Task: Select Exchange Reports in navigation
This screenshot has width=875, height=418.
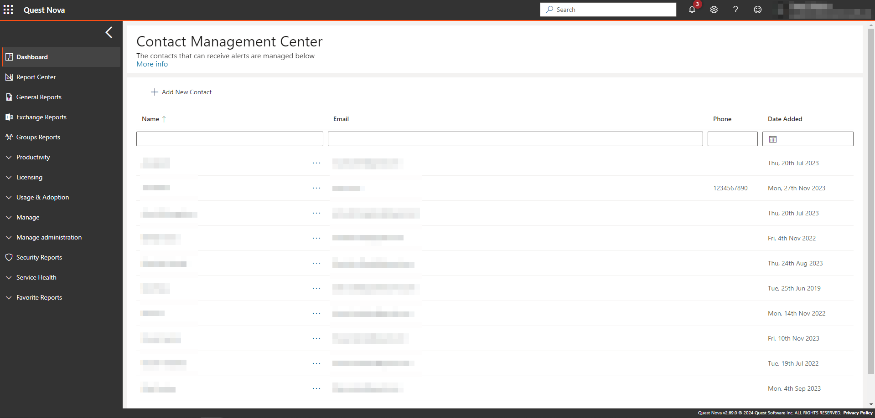Action: 41,117
